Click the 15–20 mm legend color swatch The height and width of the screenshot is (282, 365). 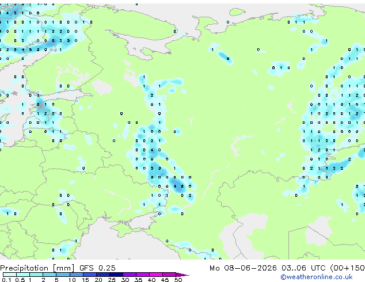[89, 275]
